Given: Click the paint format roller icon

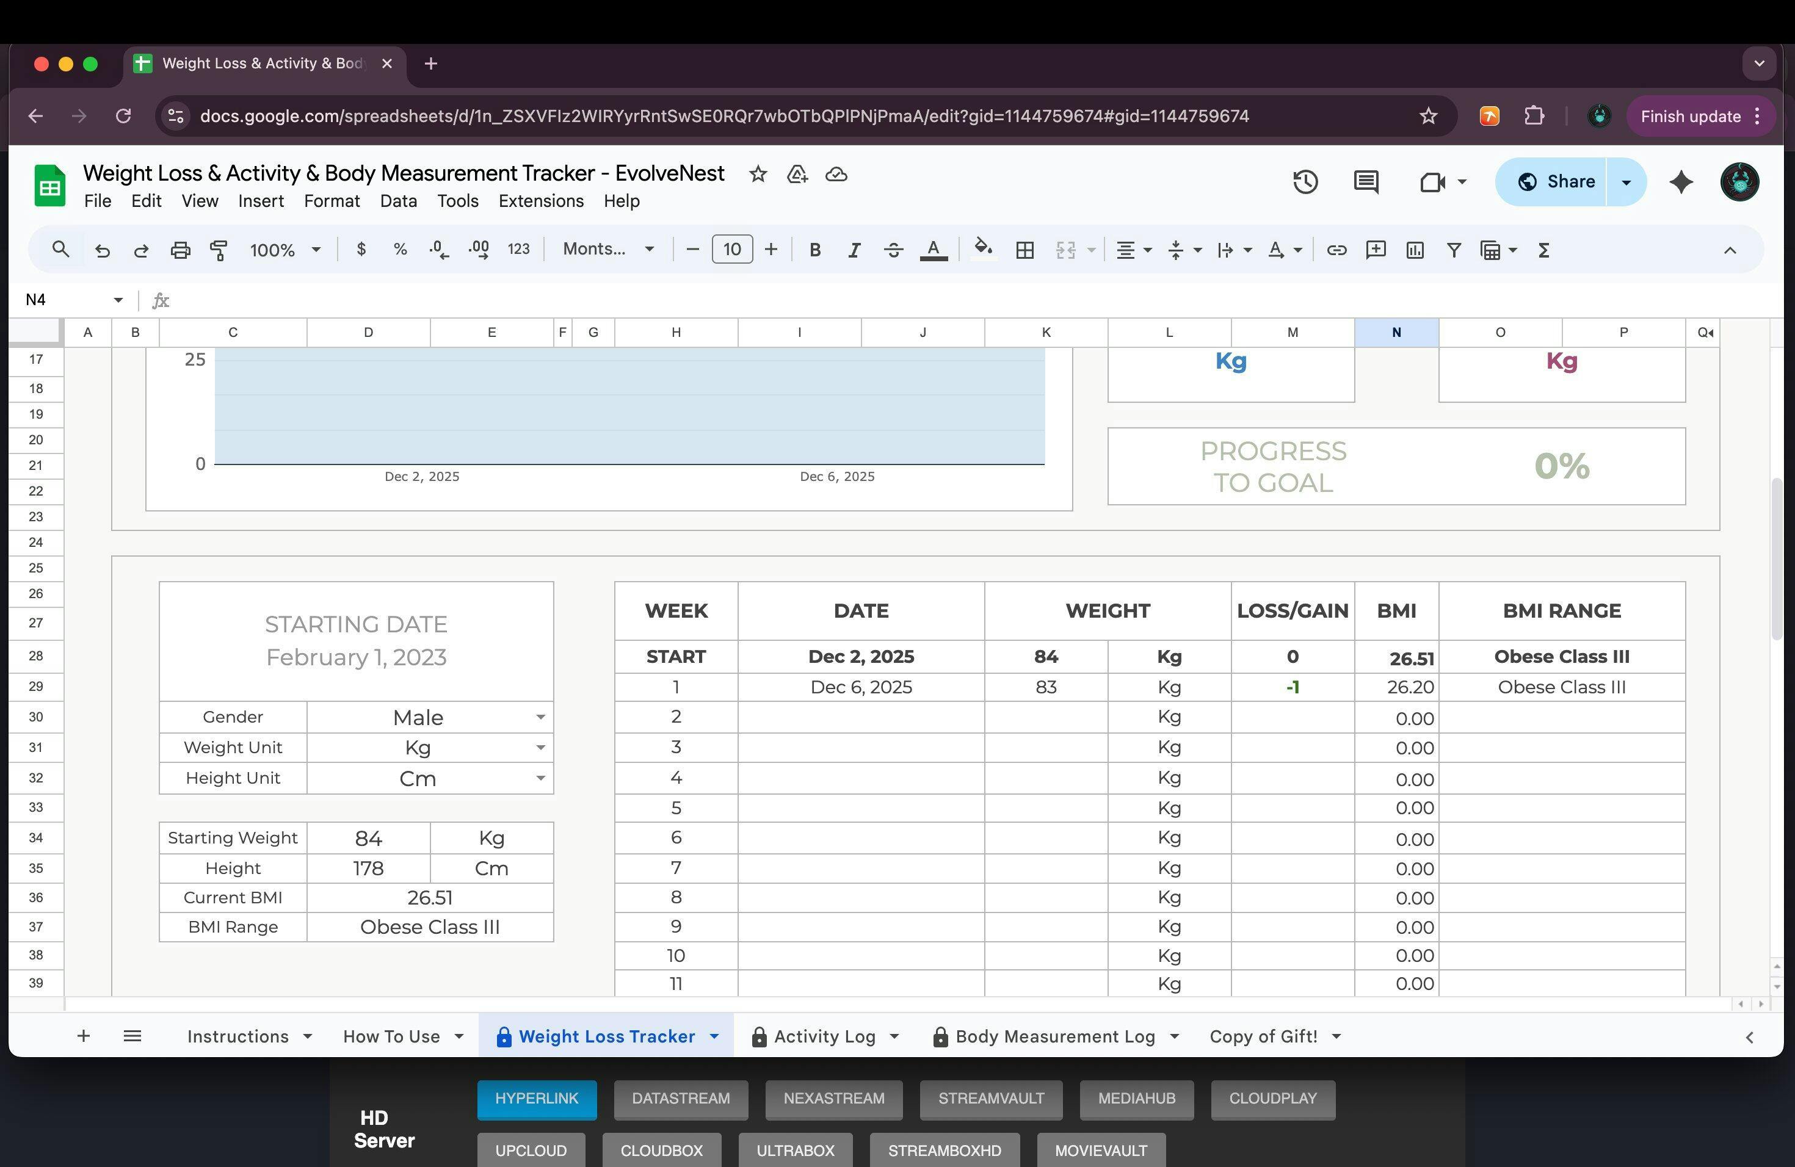Looking at the screenshot, I should pos(219,250).
